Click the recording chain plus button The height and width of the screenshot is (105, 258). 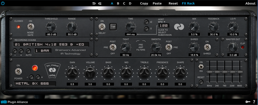21,51
